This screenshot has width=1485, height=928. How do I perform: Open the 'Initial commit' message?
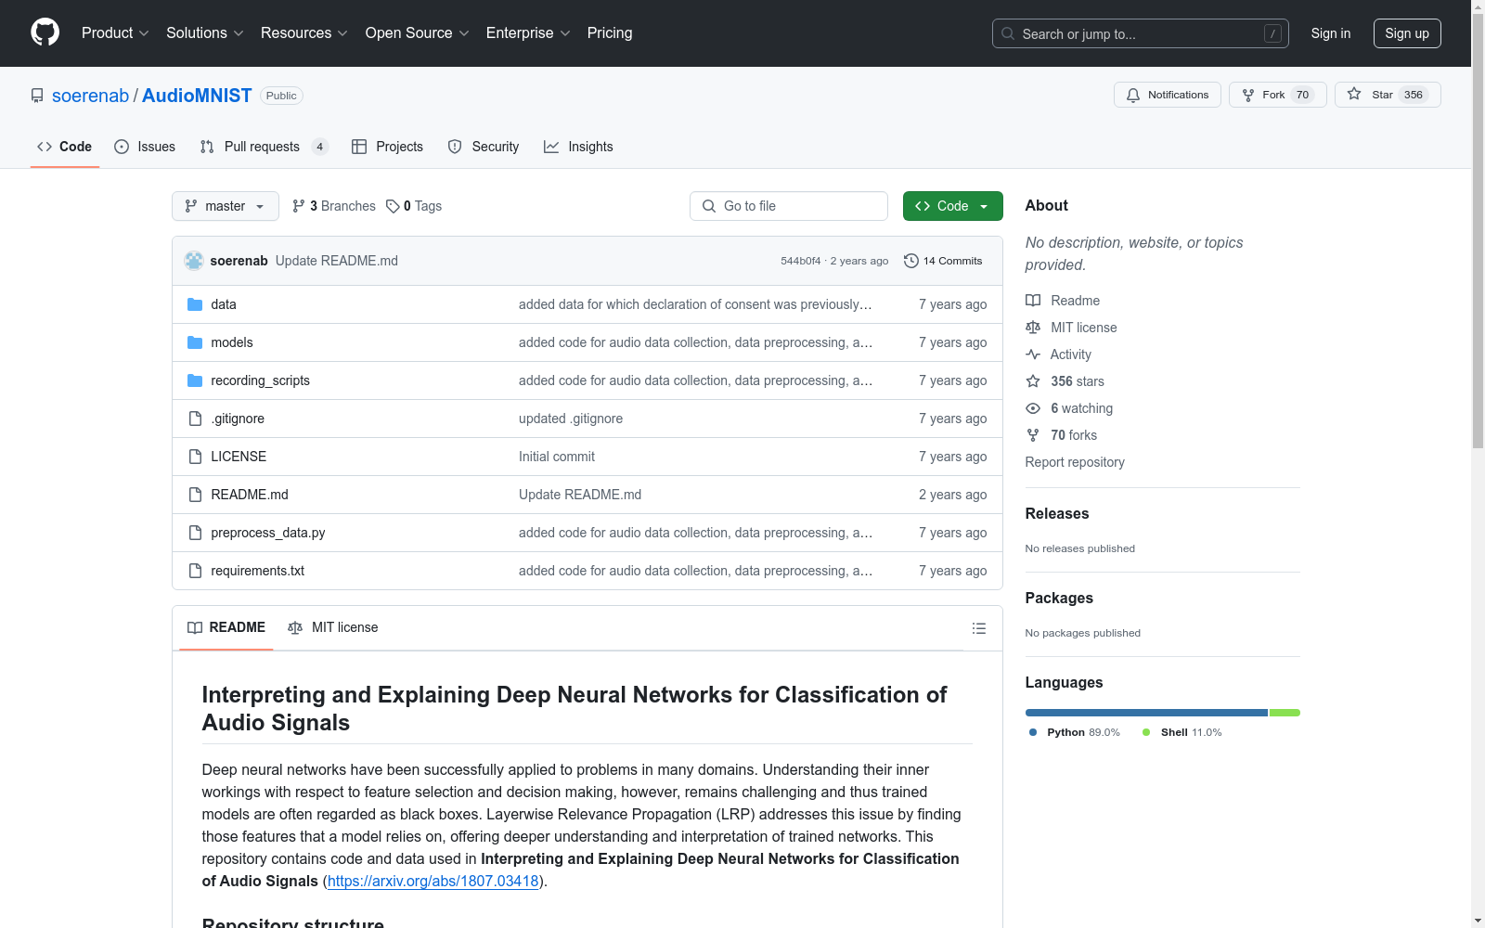(557, 457)
